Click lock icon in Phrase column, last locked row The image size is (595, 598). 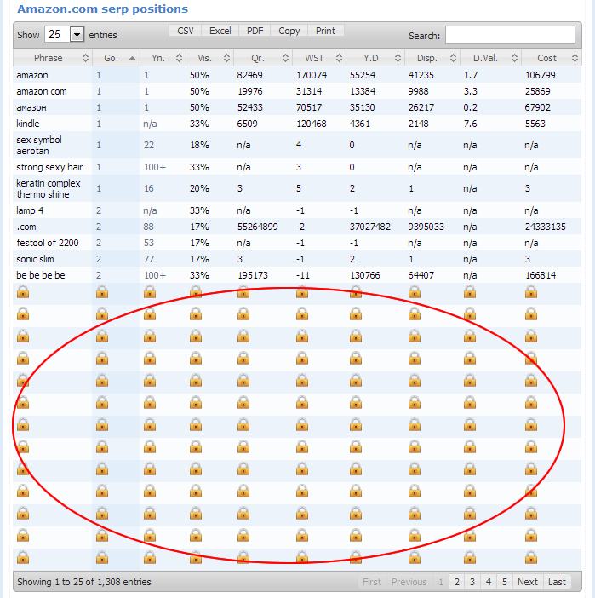[23, 558]
